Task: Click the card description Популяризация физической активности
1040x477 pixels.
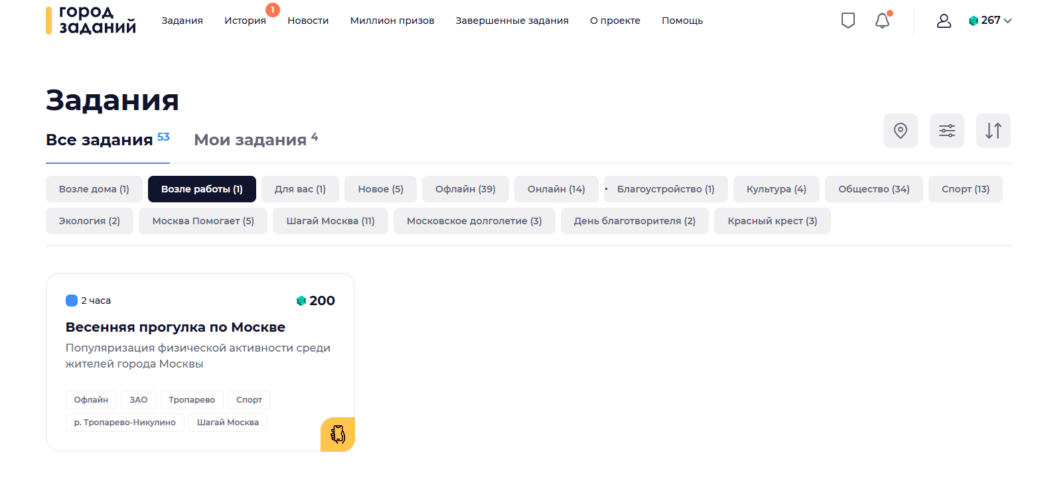Action: point(198,356)
